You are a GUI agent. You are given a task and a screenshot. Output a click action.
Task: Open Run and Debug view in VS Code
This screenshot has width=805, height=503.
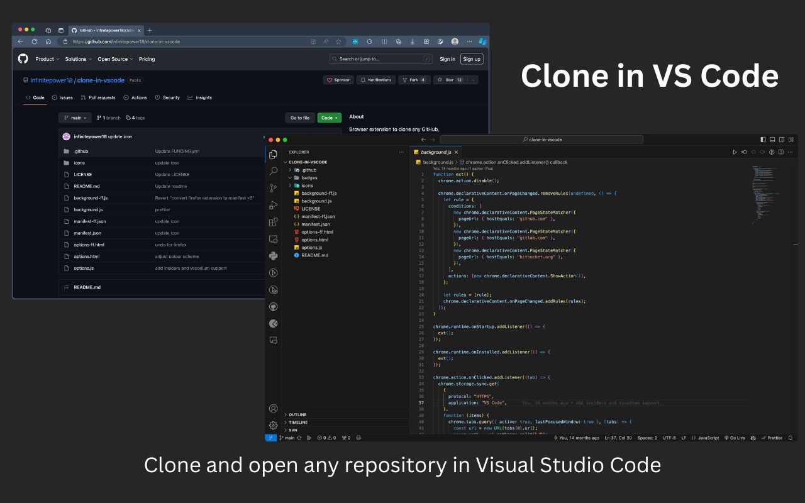273,205
